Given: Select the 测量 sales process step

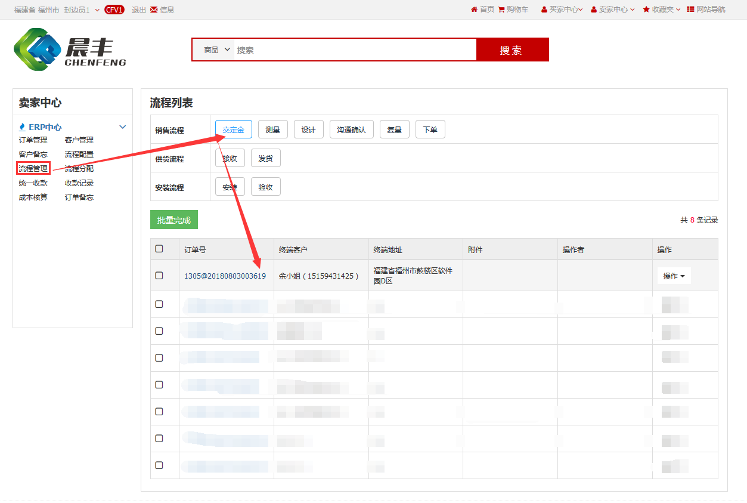Looking at the screenshot, I should pos(272,130).
